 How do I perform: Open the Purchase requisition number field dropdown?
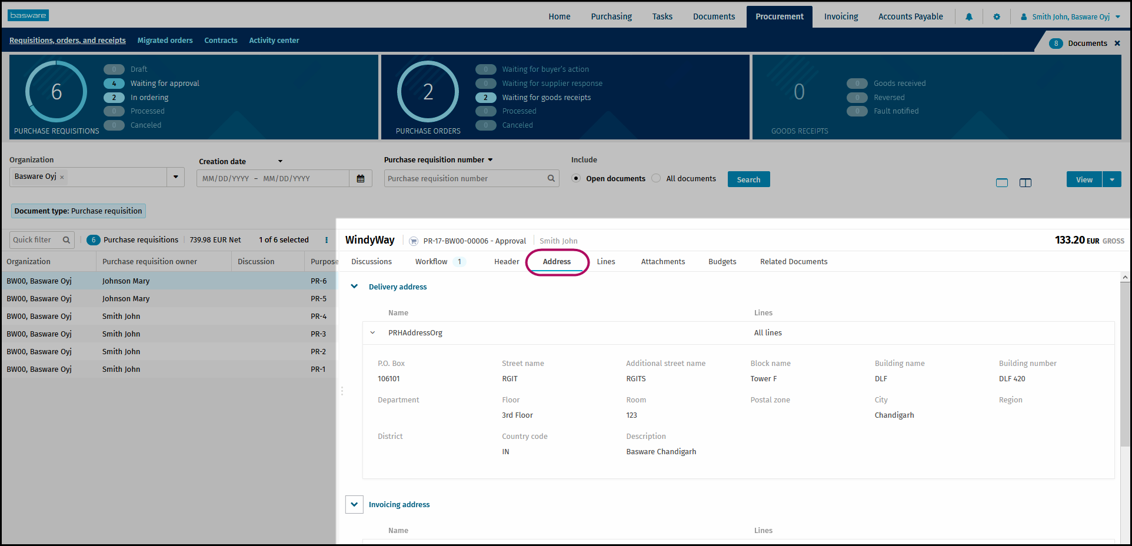[x=490, y=159]
